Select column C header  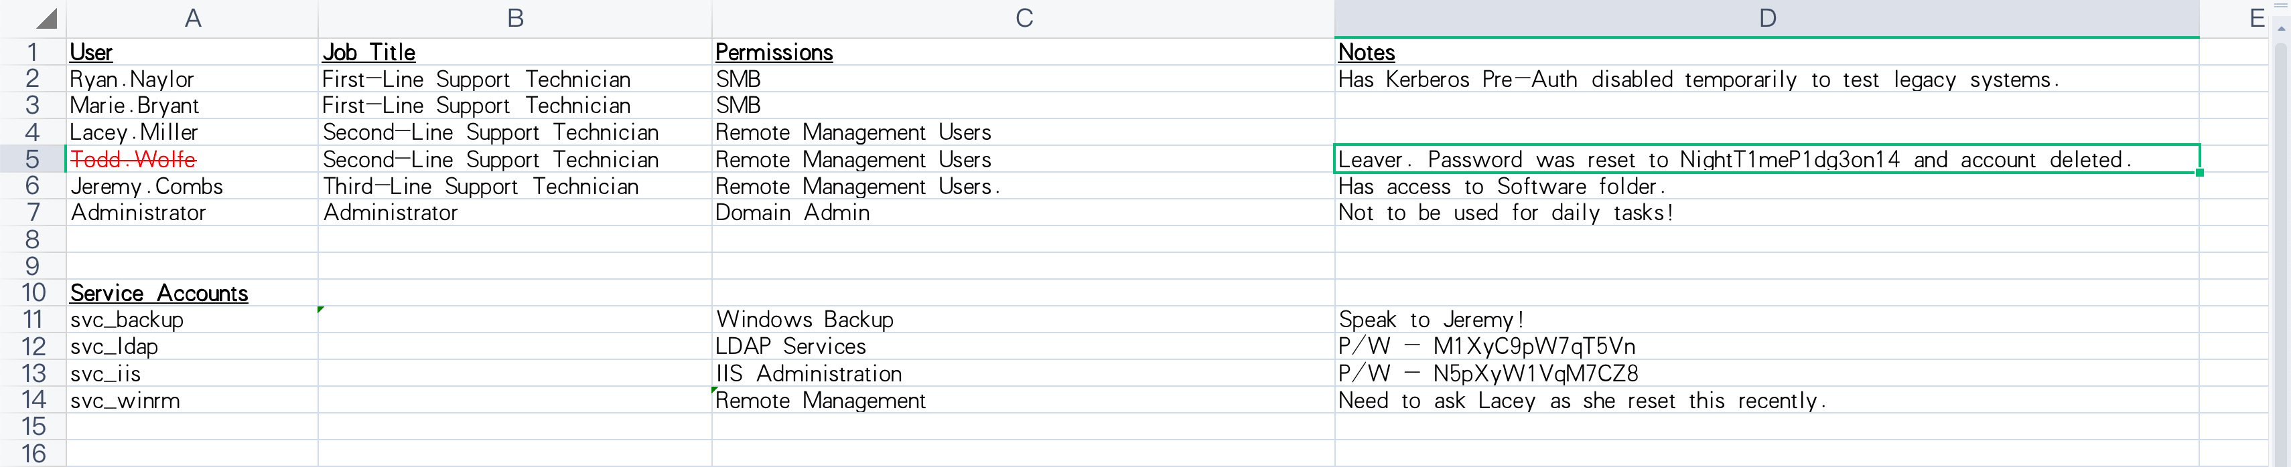1024,19
